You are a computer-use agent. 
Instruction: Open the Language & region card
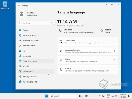(88, 51)
